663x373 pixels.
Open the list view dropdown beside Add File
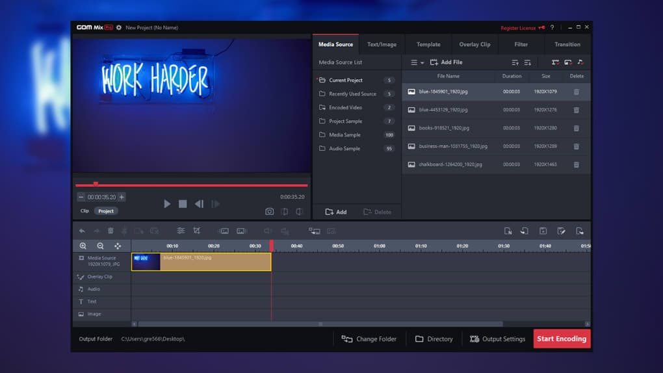tap(417, 62)
